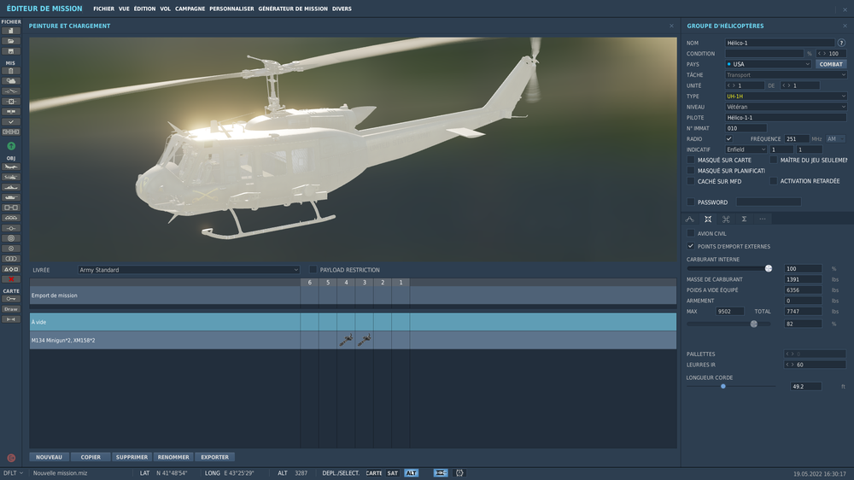Click the map key legend icon
854x480 pixels.
(11, 299)
